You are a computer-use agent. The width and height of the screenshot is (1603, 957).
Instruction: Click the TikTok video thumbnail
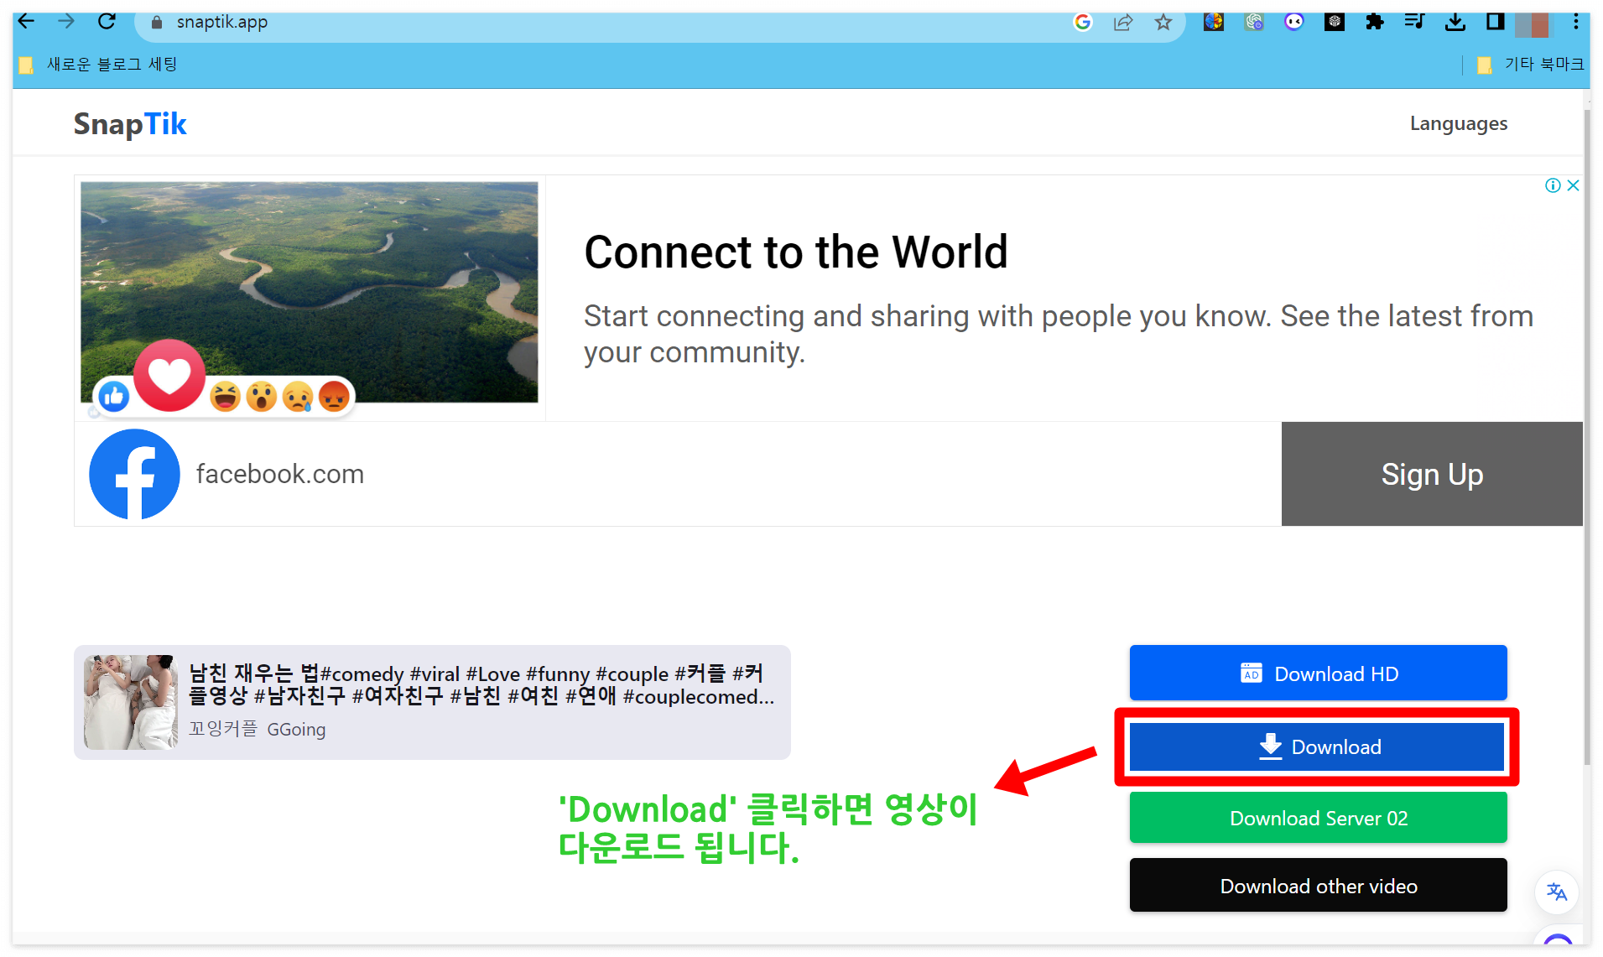point(131,702)
